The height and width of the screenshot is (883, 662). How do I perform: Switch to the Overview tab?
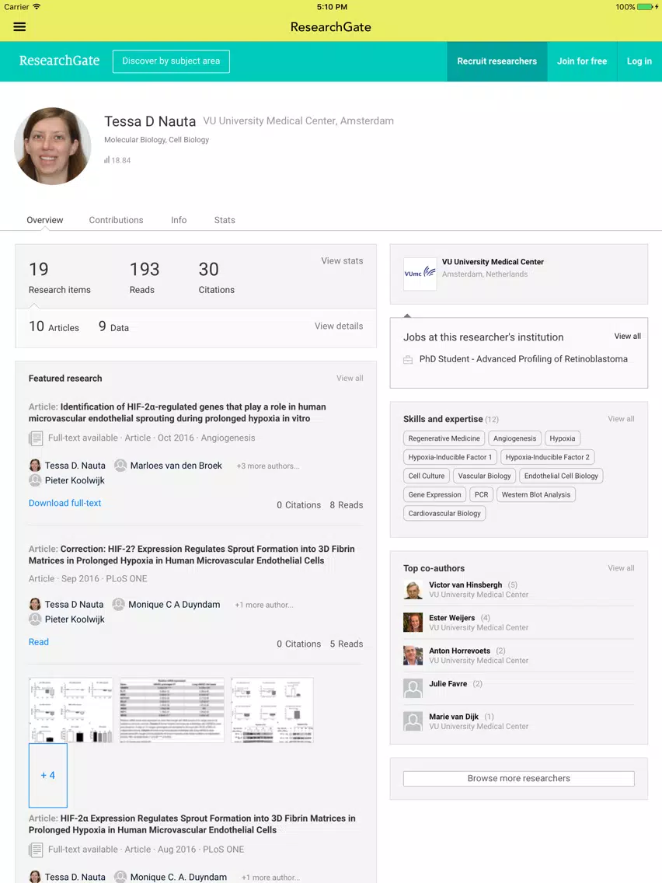click(45, 220)
